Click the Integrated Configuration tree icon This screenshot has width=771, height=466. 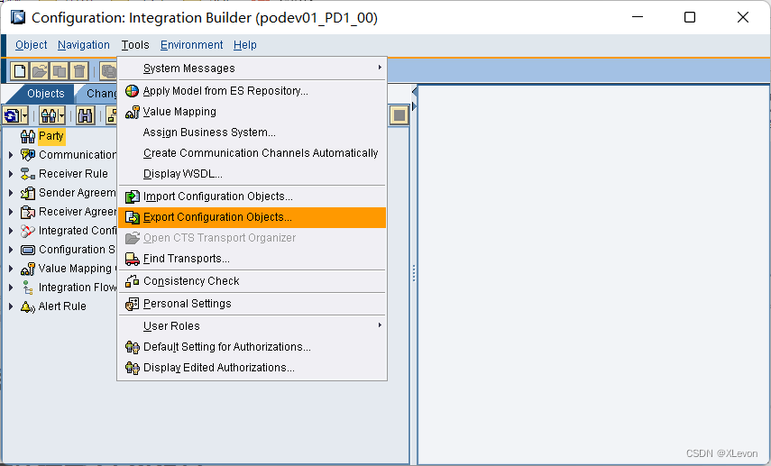28,231
